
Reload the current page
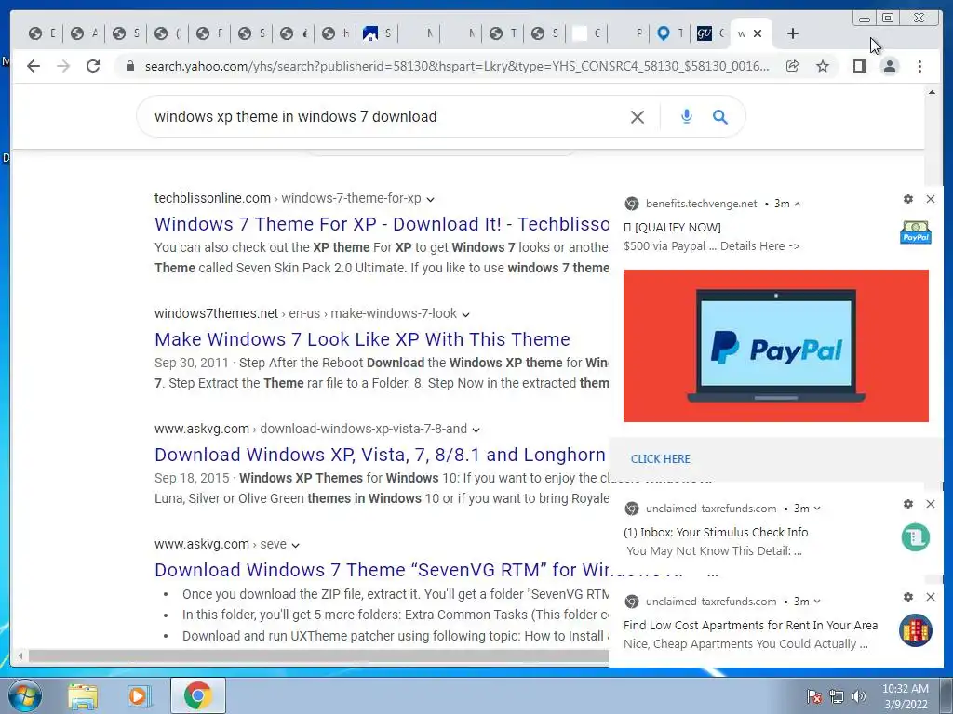(x=93, y=66)
